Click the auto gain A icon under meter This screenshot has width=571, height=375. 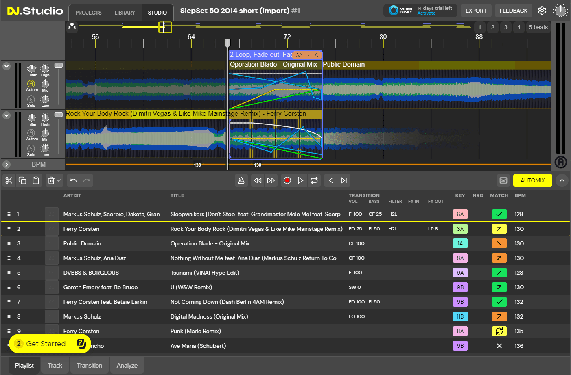[561, 162]
